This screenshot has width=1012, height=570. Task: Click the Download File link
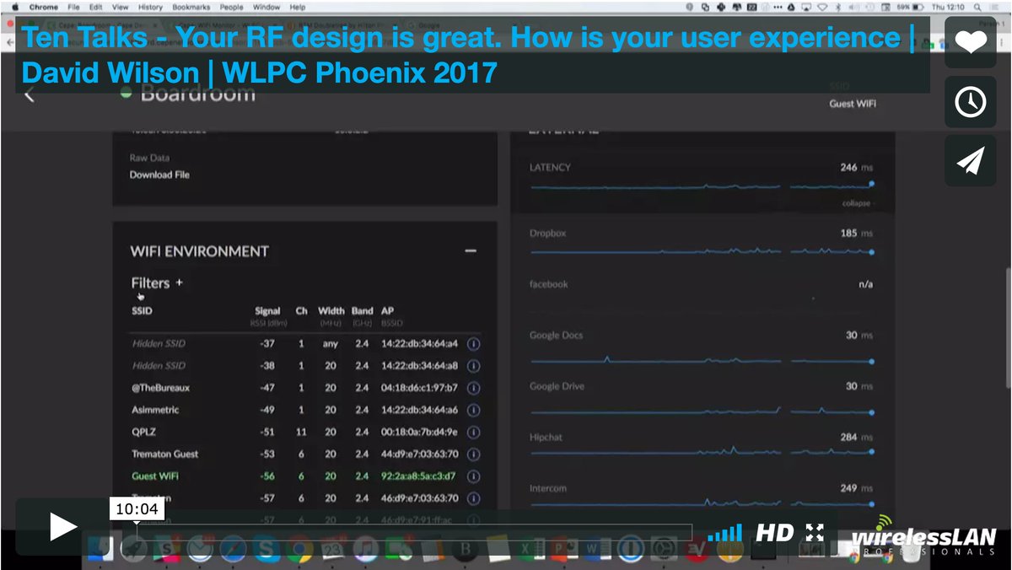click(x=159, y=175)
